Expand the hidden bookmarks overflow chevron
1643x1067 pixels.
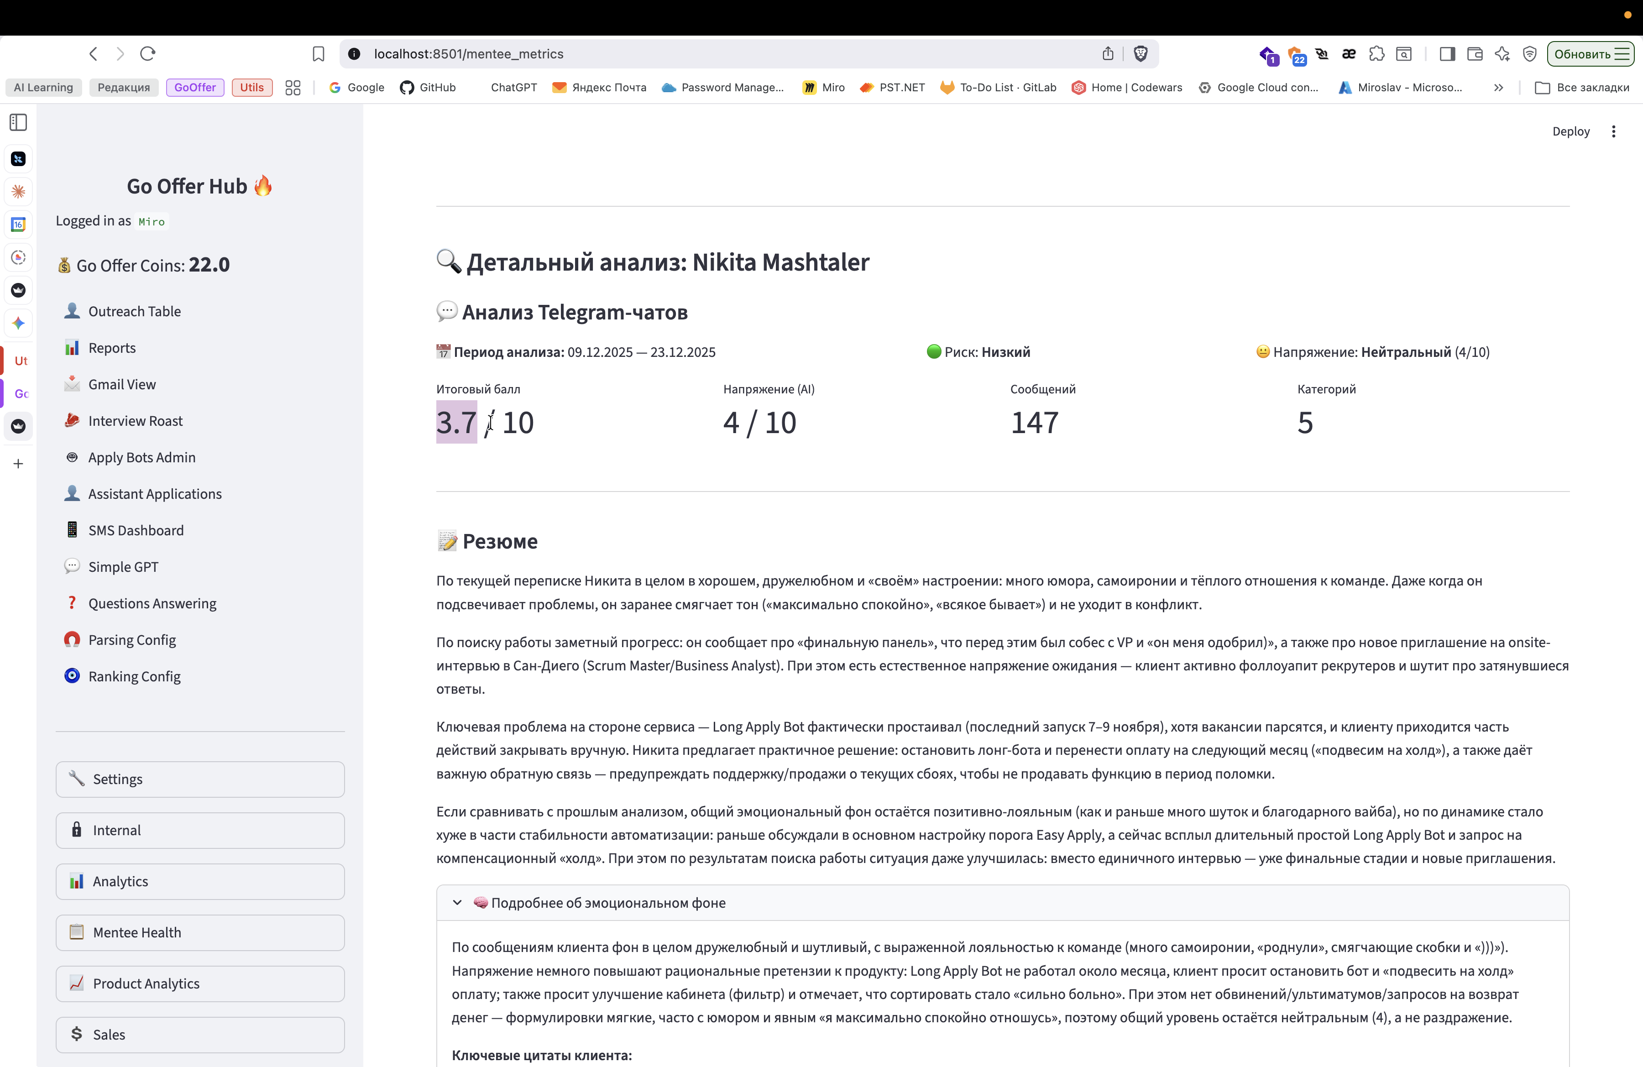pos(1498,88)
